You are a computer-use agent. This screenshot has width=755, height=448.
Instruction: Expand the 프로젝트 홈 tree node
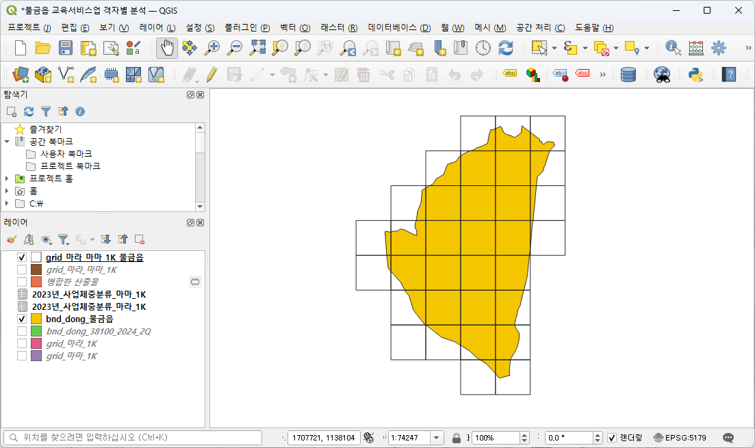(7, 179)
